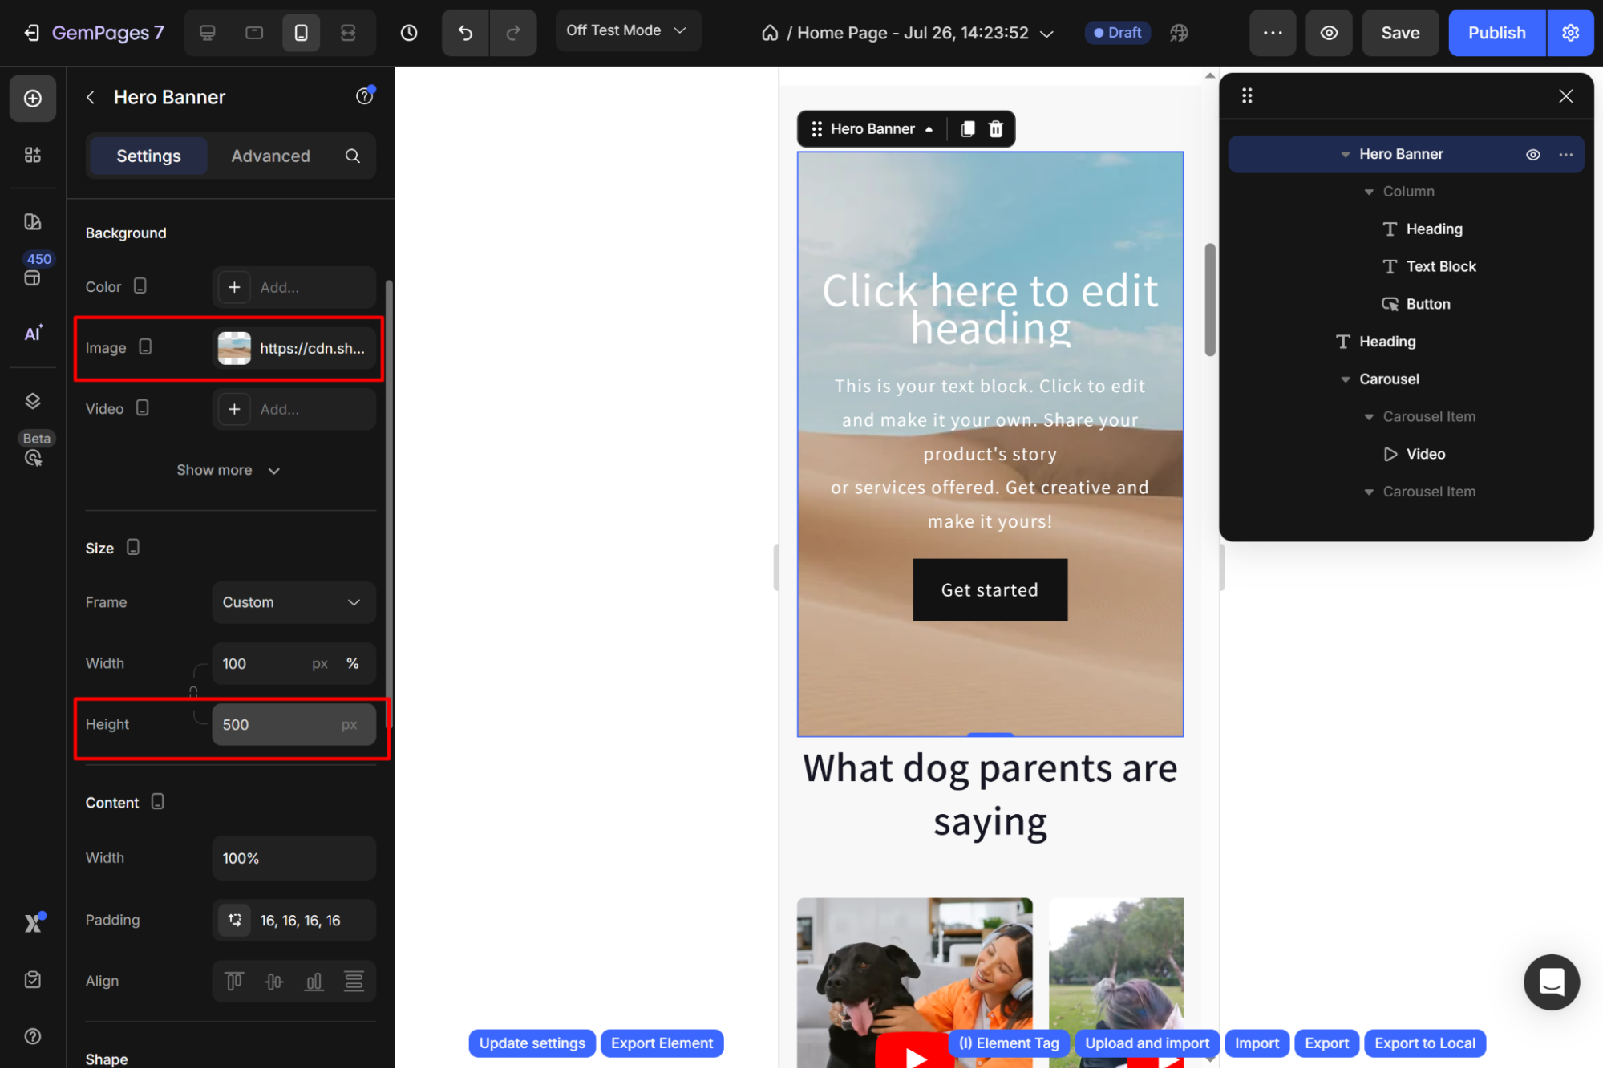Image resolution: width=1603 pixels, height=1069 pixels.
Task: Add a background color swatch
Action: [x=234, y=287]
